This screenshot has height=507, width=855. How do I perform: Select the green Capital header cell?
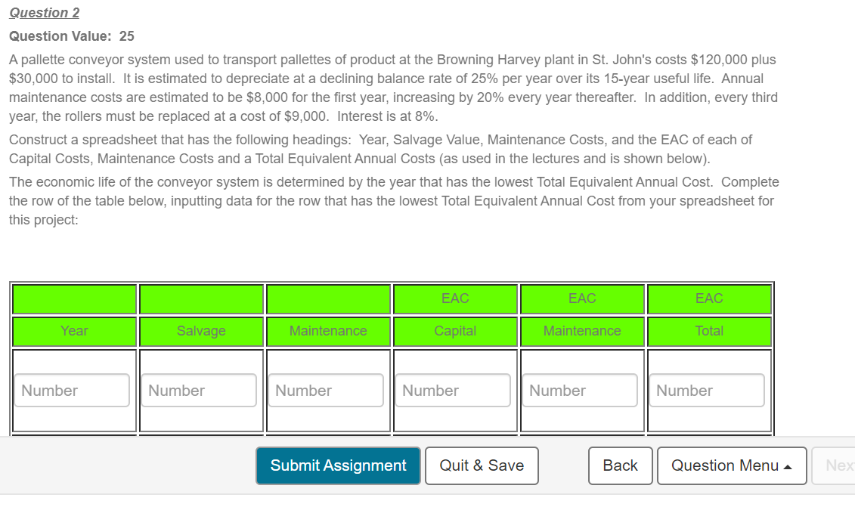pos(455,331)
